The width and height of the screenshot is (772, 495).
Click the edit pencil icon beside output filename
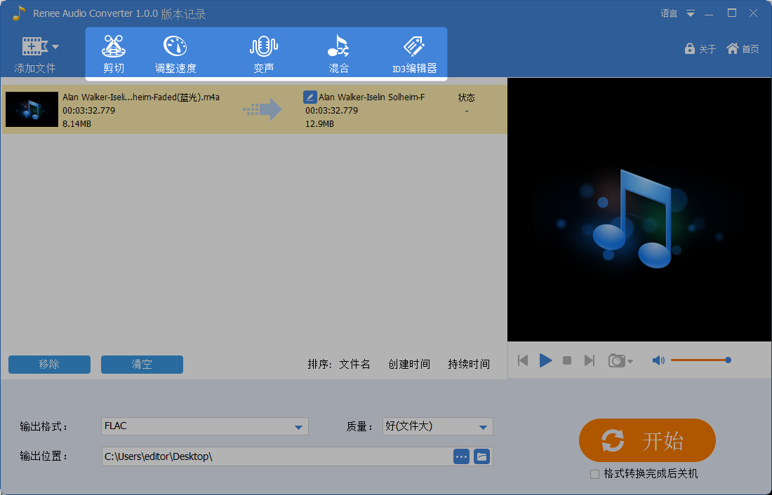310,97
